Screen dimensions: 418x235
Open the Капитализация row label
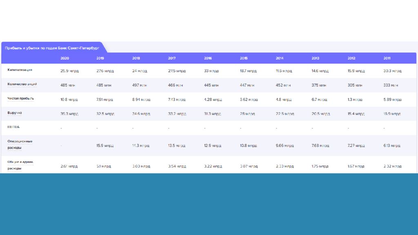click(x=20, y=70)
